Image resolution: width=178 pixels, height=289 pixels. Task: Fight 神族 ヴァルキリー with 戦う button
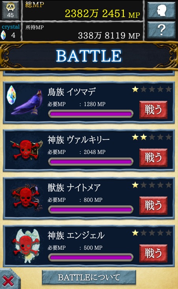pos(153,157)
